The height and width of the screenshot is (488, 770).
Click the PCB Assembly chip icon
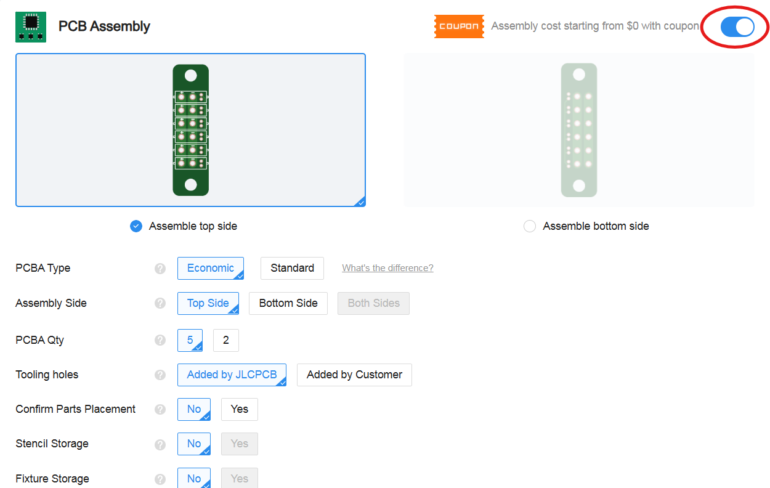point(31,26)
